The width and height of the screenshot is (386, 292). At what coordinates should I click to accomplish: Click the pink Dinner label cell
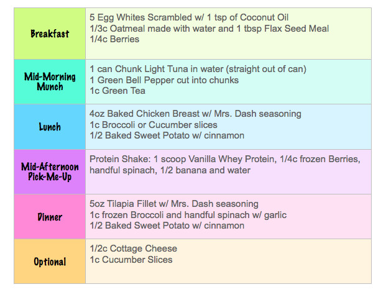[50, 217]
